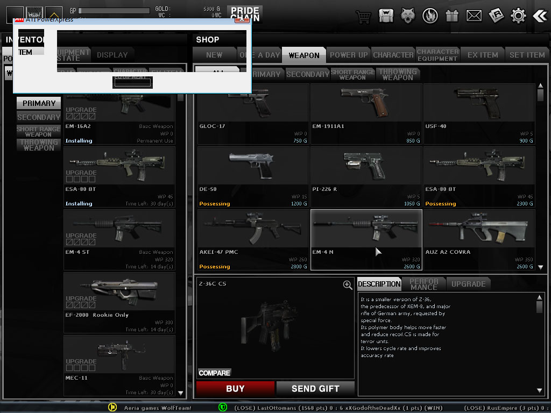551x413 pixels.
Task: Click the red BUY button
Action: coord(235,388)
